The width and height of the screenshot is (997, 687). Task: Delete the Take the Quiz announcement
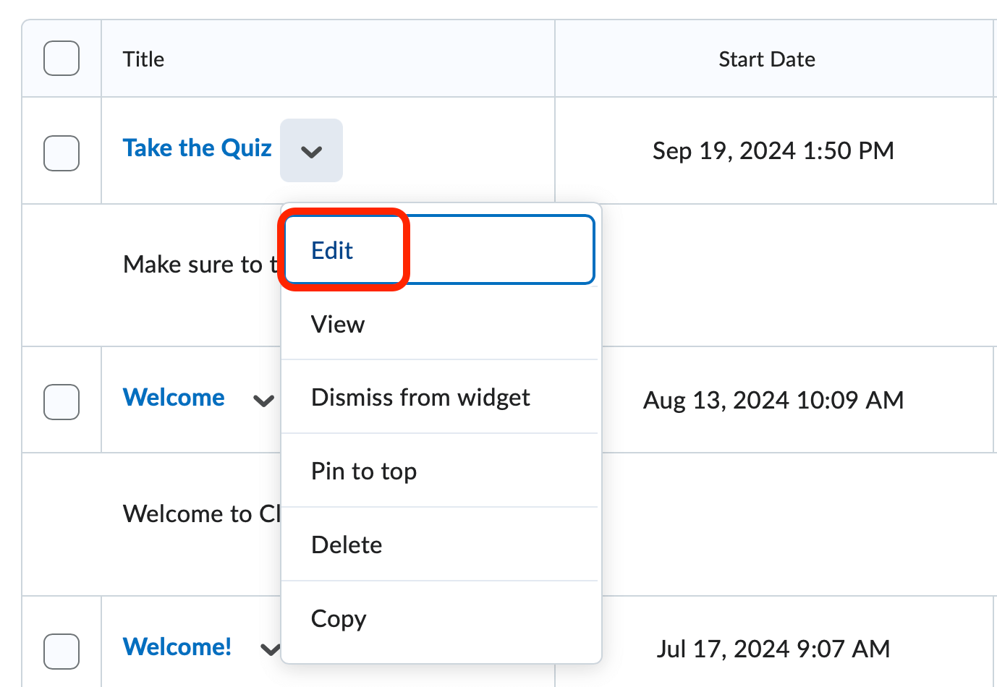click(x=347, y=545)
